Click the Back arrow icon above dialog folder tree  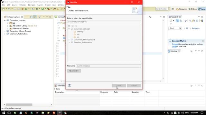[73, 26]
